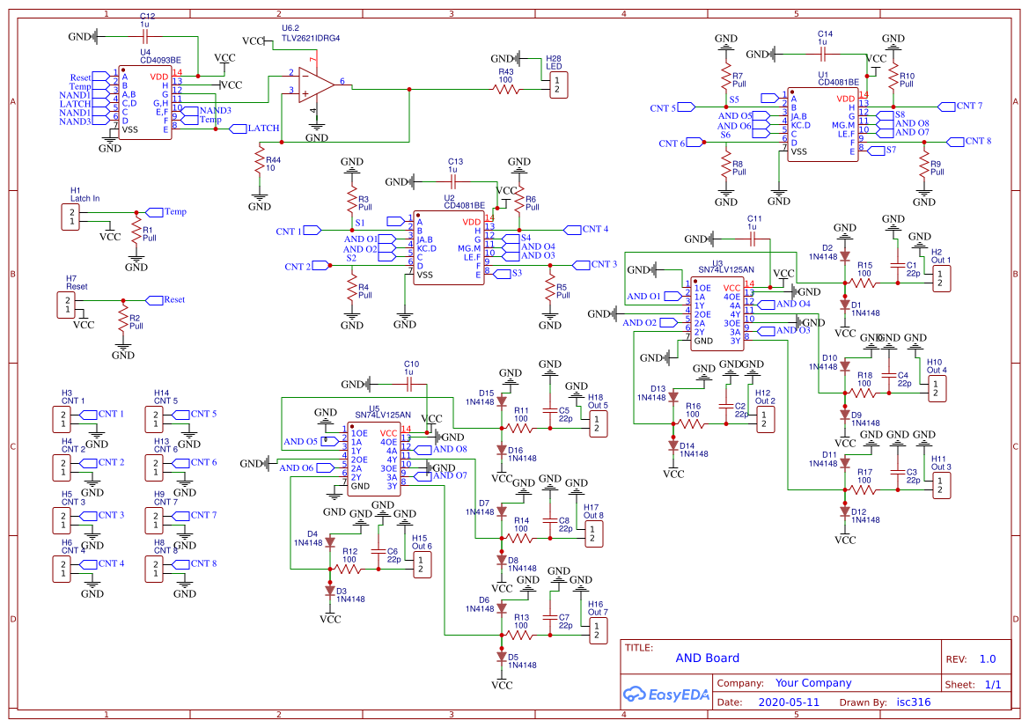Select diode D5 1N4148
Viewport: 1029px width, 728px height.
tap(502, 657)
